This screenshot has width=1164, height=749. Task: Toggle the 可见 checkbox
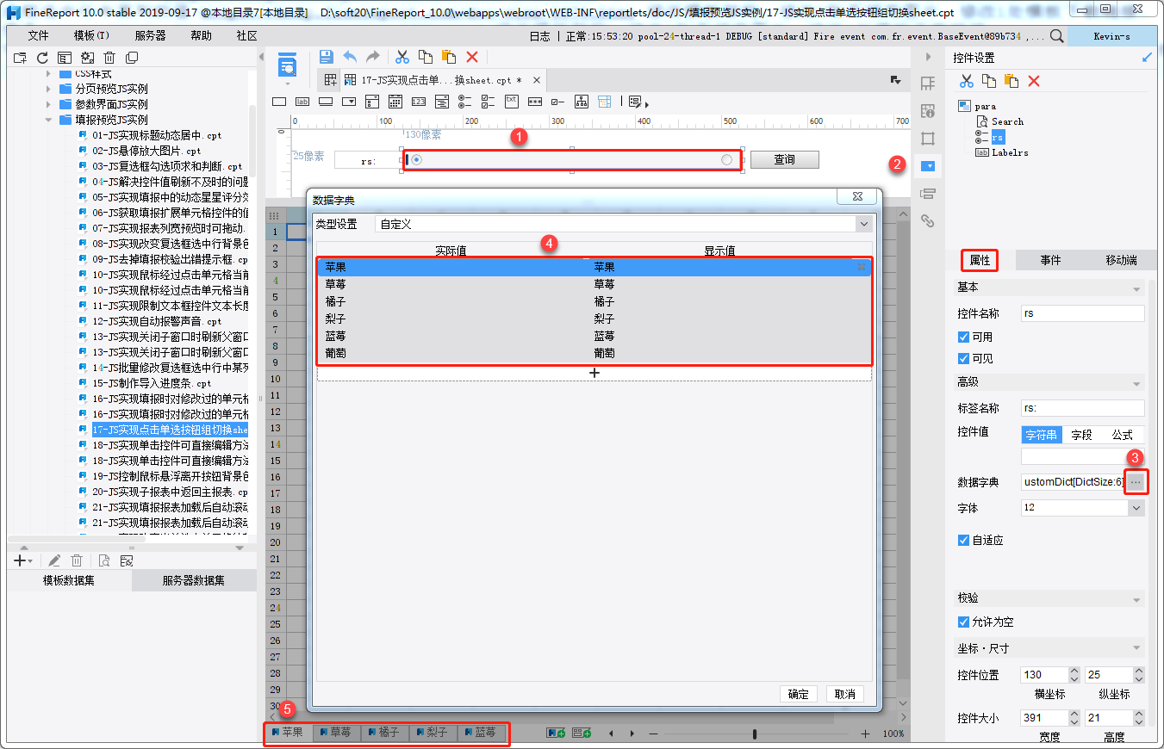[964, 358]
